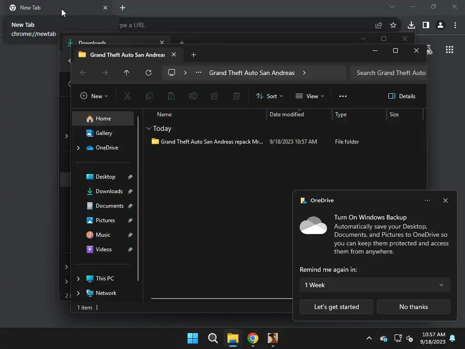This screenshot has height=349, width=465.
Task: Click the taskbar clock and date
Action: pyautogui.click(x=433, y=338)
